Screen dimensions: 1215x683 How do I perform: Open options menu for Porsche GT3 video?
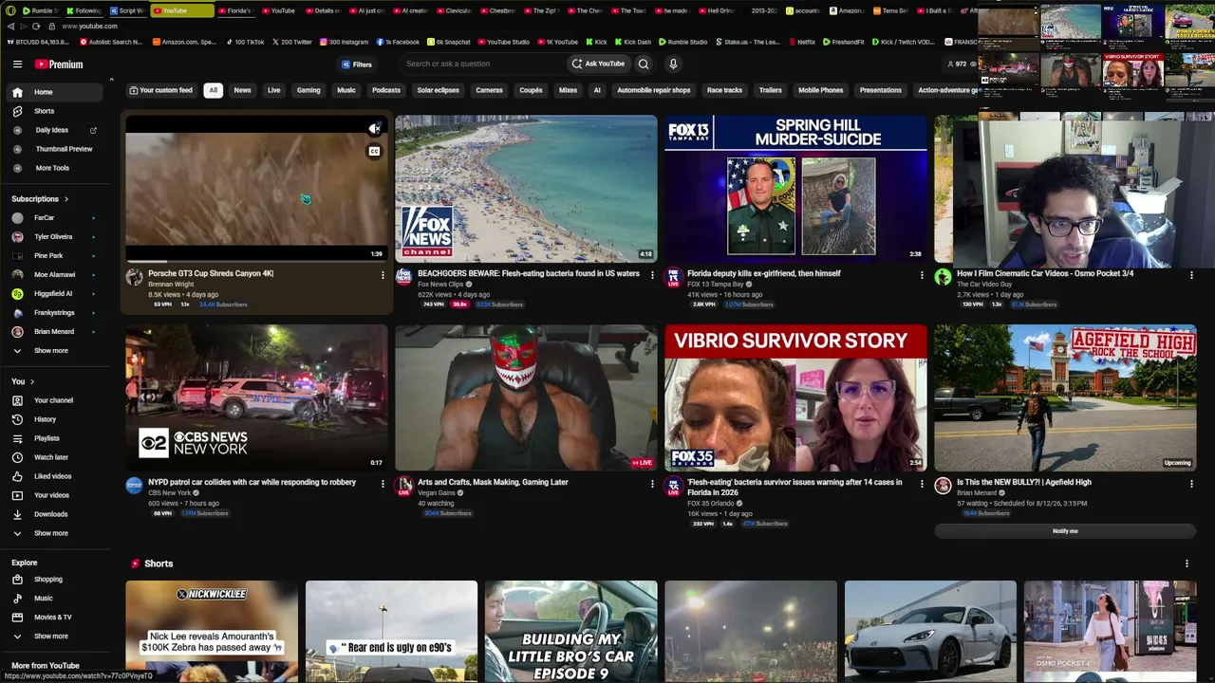click(x=383, y=275)
